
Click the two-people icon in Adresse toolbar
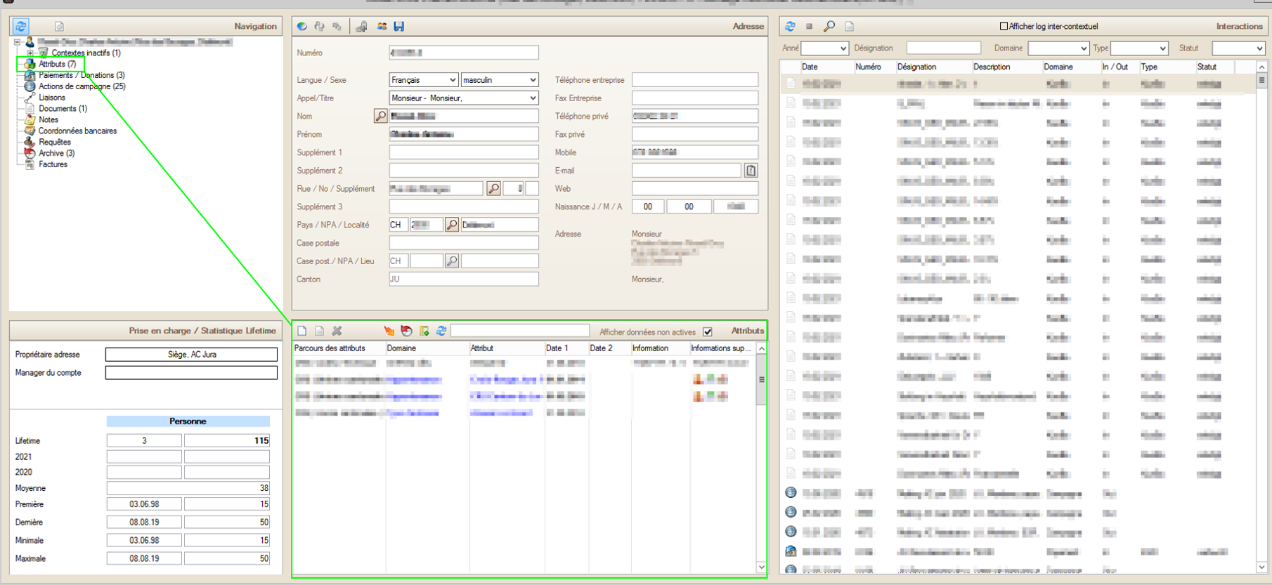[382, 26]
